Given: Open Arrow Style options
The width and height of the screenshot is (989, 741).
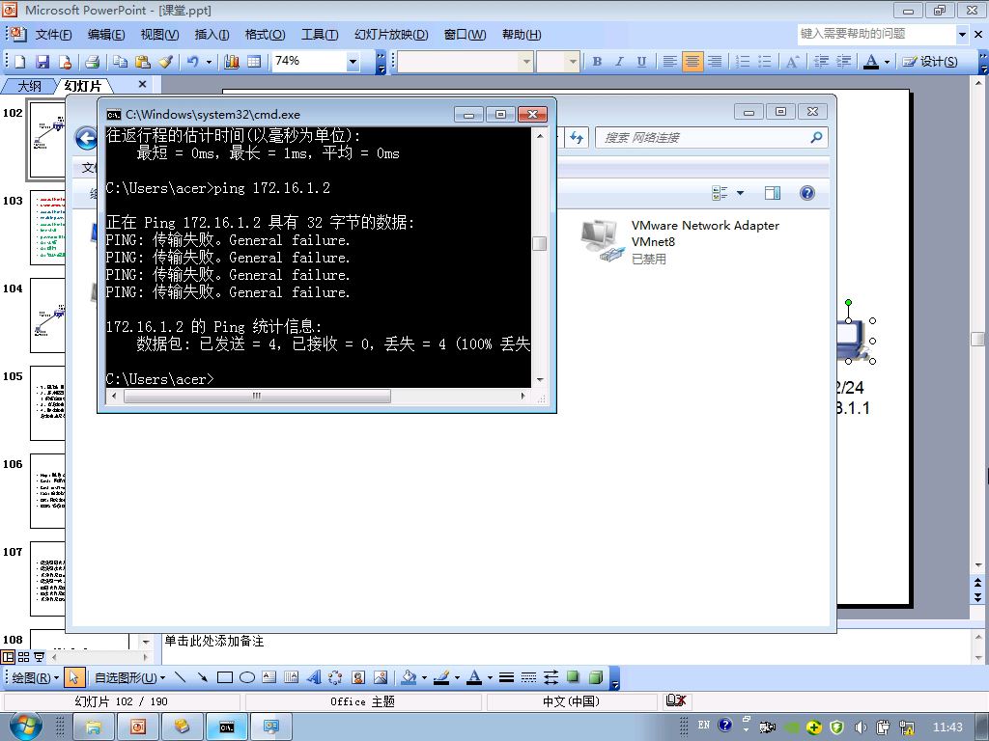Looking at the screenshot, I should pyautogui.click(x=551, y=677).
